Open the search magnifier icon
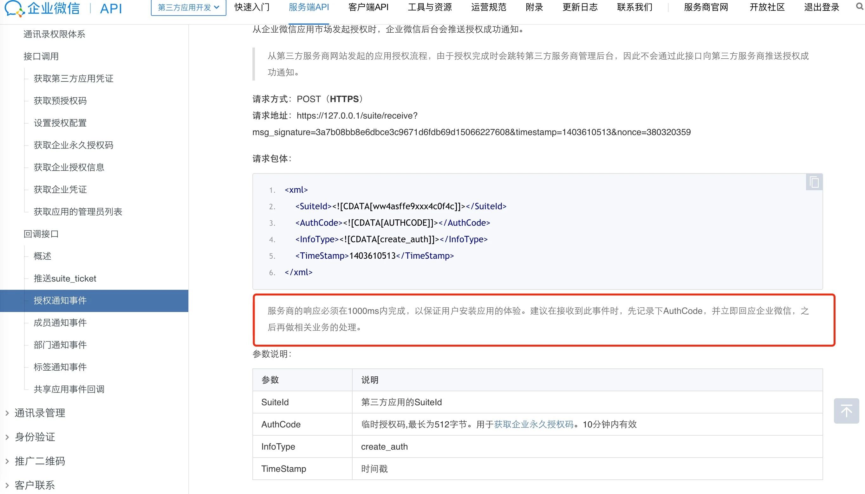This screenshot has height=494, width=865. [859, 7]
